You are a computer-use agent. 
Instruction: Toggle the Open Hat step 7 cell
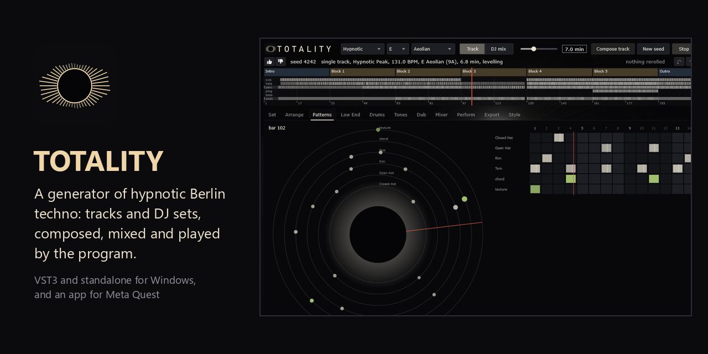pos(606,148)
